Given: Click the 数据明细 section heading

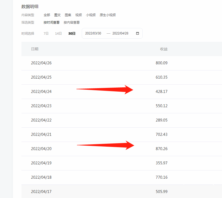Looking at the screenshot, I should point(30,7).
